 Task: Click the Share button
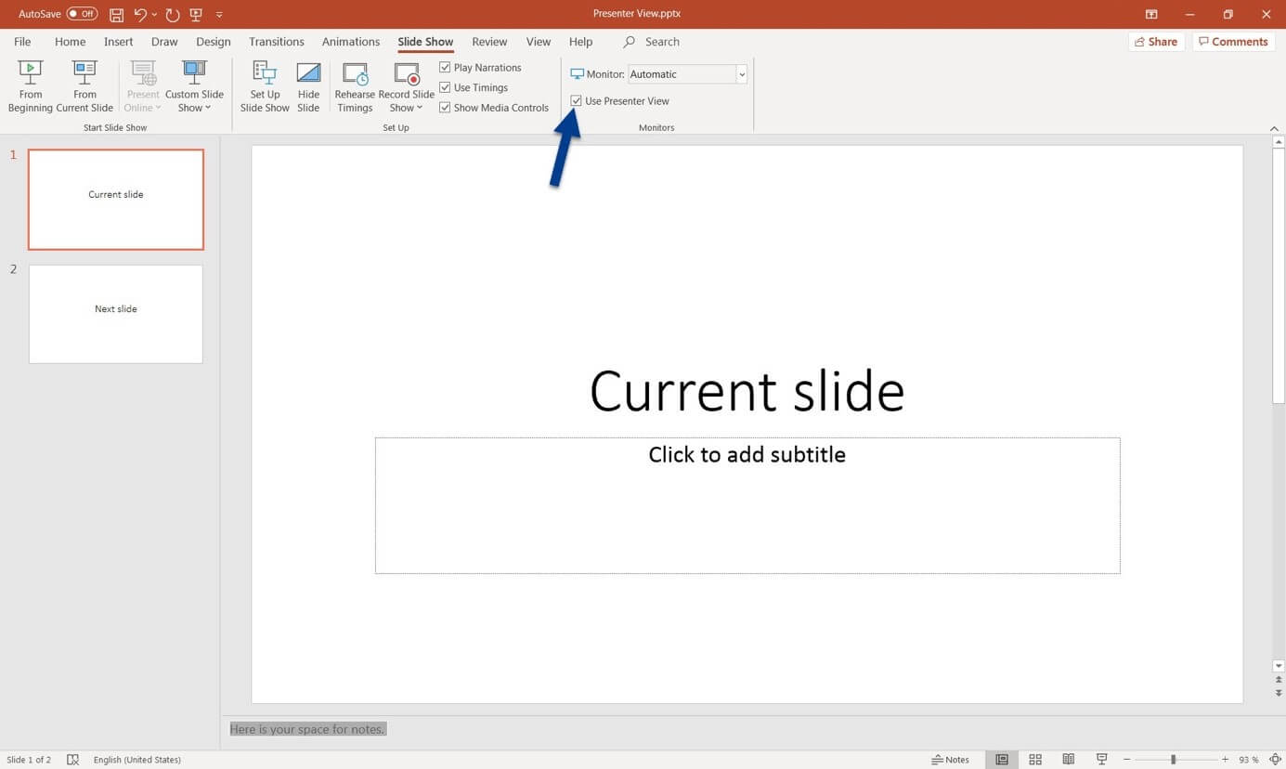(1156, 41)
